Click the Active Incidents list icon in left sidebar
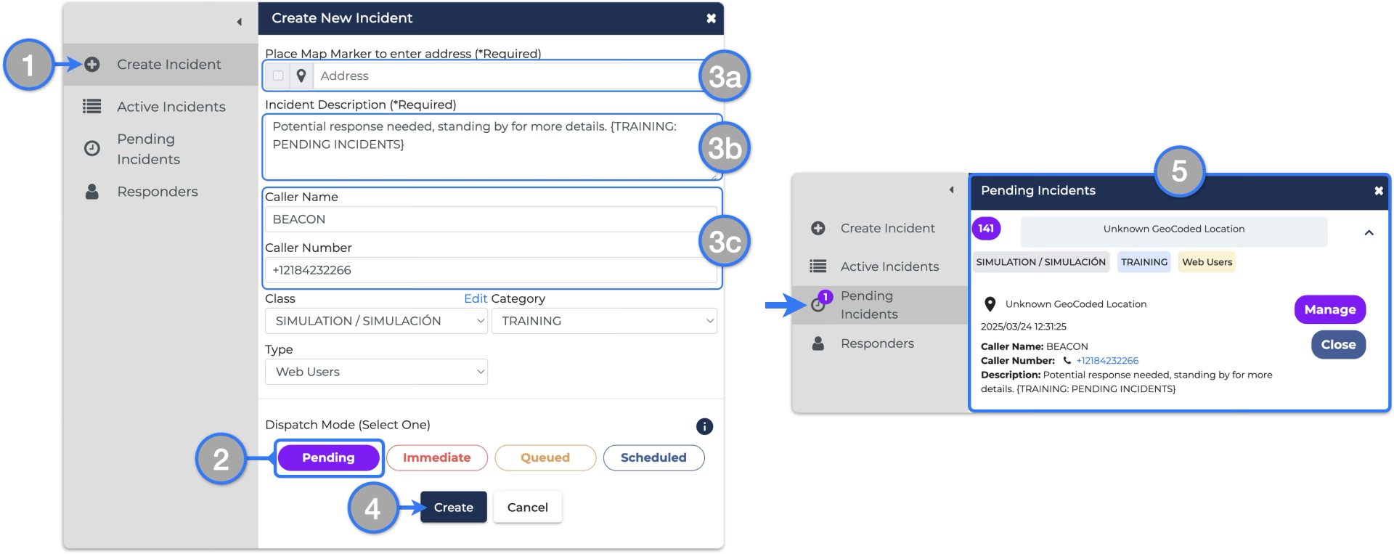1394x554 pixels. tap(92, 107)
